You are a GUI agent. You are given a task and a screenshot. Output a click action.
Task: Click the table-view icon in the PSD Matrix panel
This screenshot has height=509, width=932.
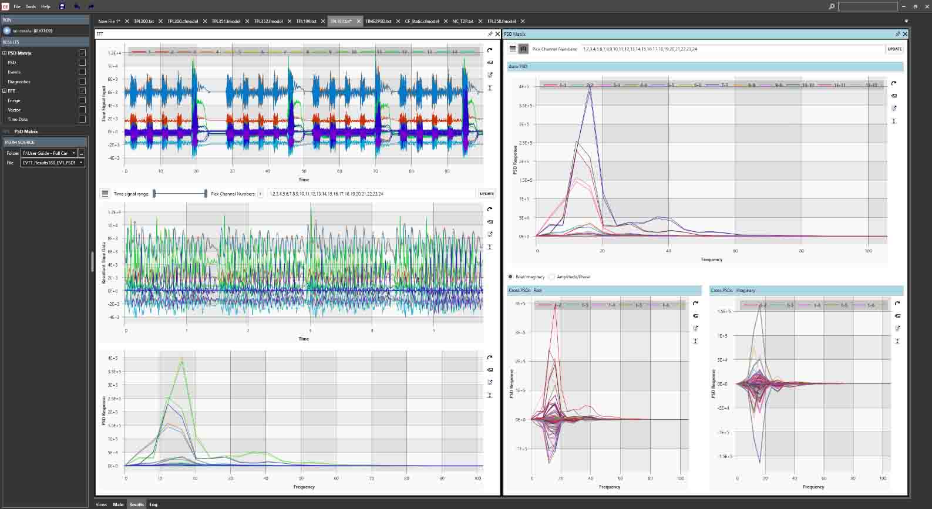tap(513, 49)
